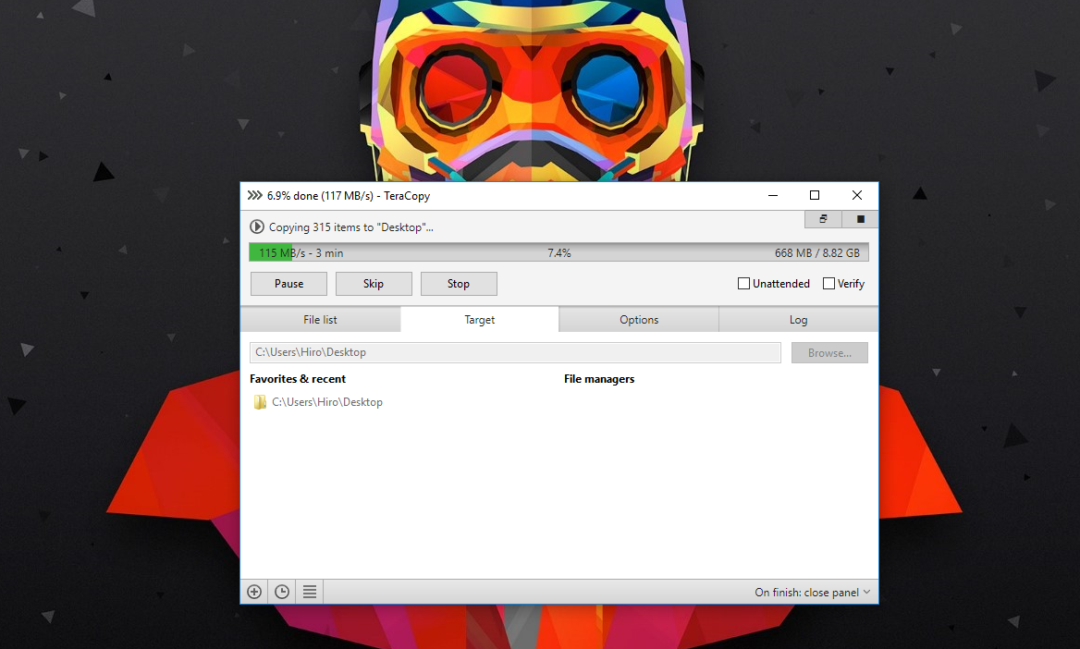Pause the copy operation
The width and height of the screenshot is (1080, 649).
point(288,284)
